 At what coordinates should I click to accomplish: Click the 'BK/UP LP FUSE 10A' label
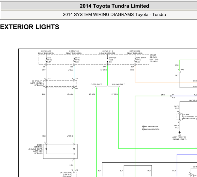(x=112, y=60)
